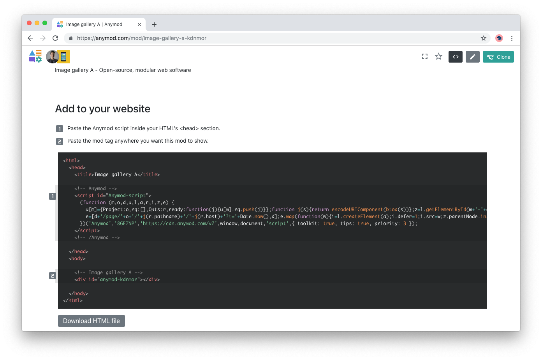Click the Anymod-script id code line
The width and height of the screenshot is (542, 360).
pyautogui.click(x=113, y=196)
